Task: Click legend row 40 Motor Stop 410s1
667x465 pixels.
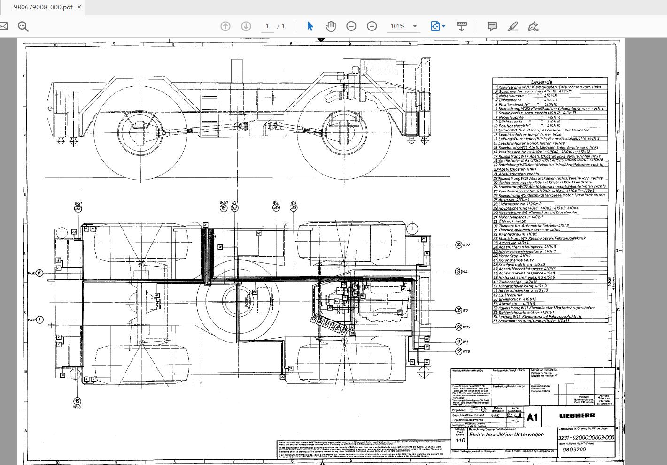Action: [550, 256]
